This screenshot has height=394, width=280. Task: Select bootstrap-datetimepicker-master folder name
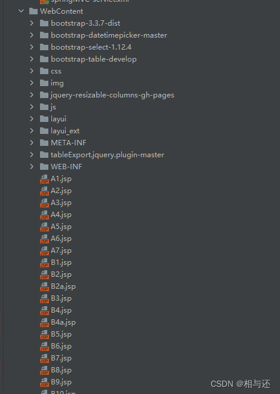[x=109, y=35]
